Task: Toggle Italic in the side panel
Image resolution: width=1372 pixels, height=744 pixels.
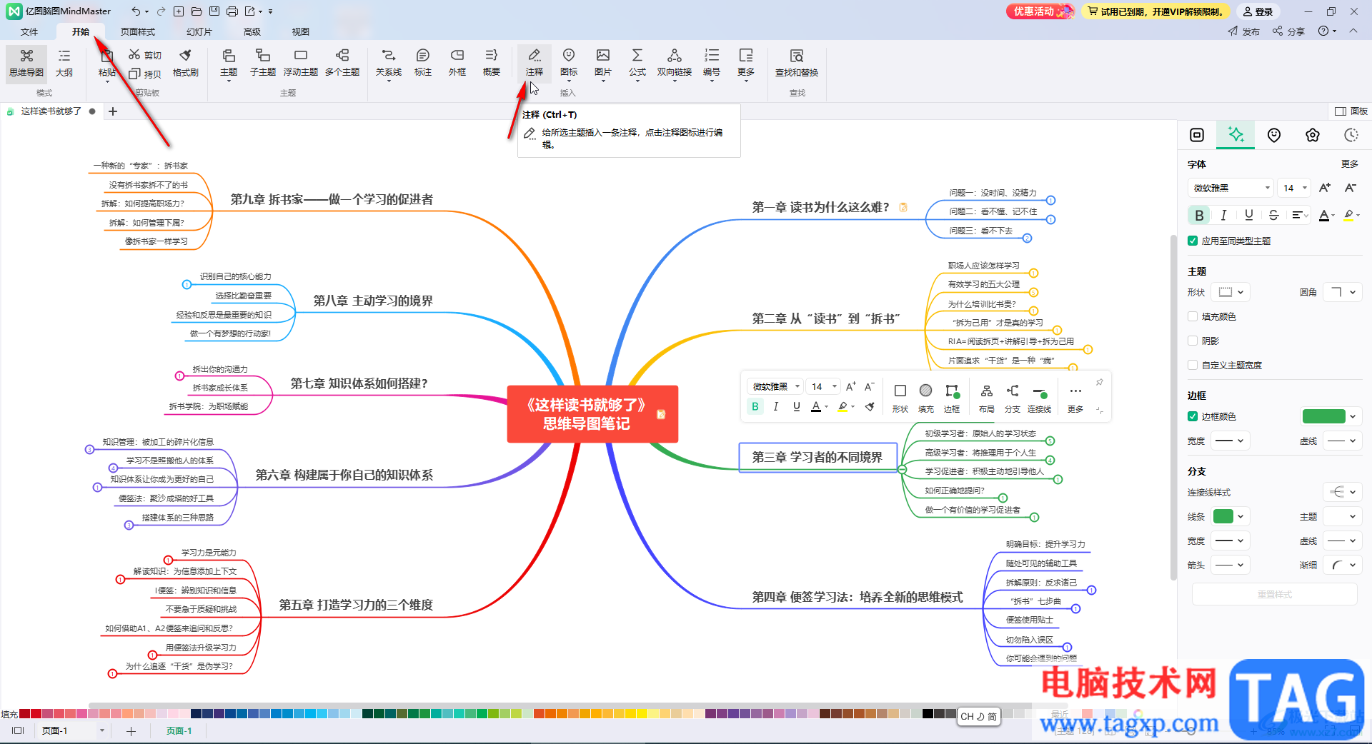Action: coord(1223,215)
